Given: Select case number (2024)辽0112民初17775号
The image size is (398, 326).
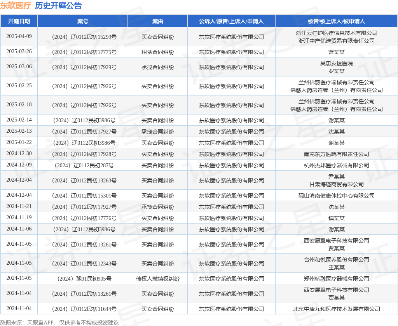Looking at the screenshot, I should (84, 52).
